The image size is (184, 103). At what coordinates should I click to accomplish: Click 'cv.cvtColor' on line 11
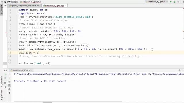43,45
